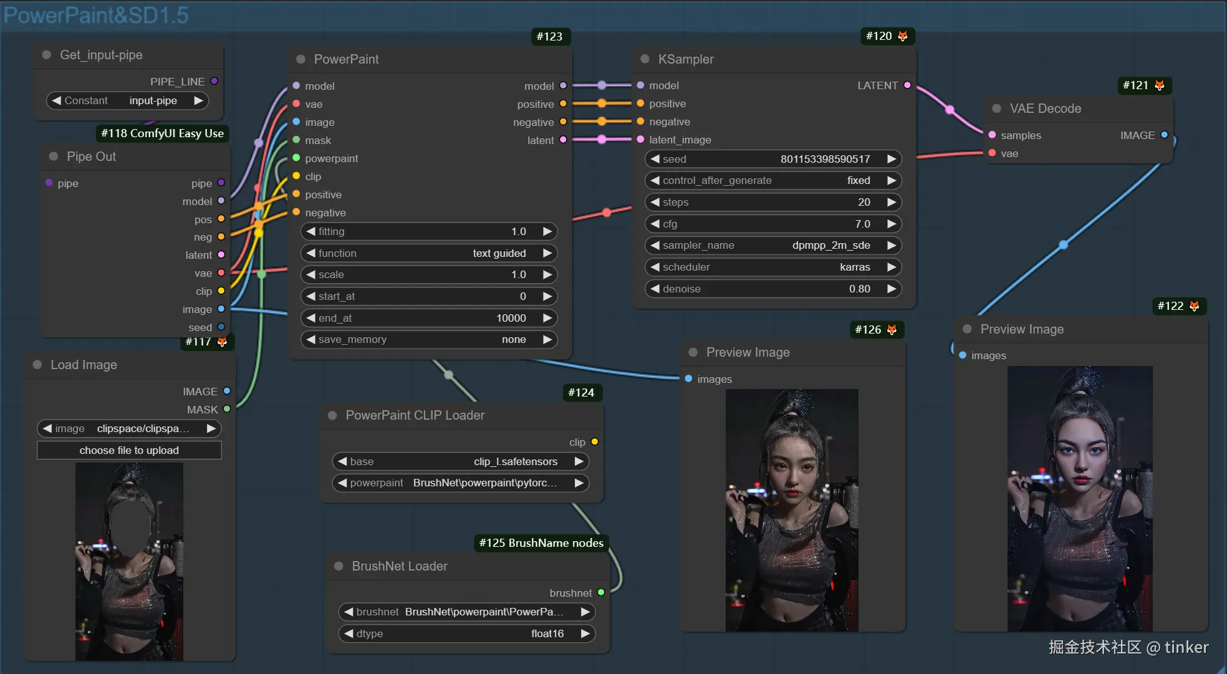This screenshot has width=1227, height=674.
Task: Open the scheduler karras dropdown
Action: click(772, 267)
